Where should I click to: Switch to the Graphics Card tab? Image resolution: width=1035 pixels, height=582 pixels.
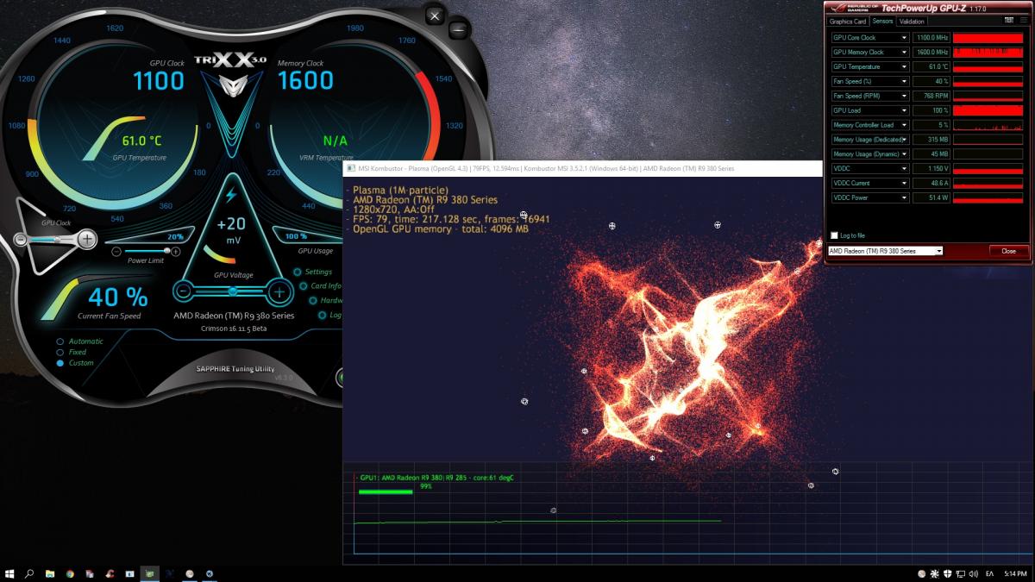[847, 22]
